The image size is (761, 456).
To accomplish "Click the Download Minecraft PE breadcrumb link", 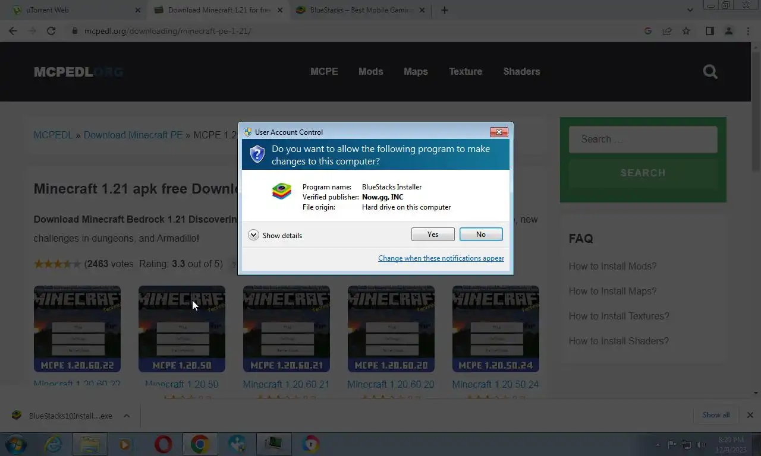I will [133, 135].
